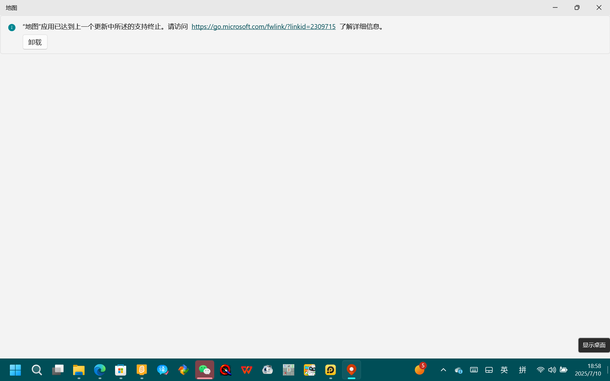Viewport: 610px width, 381px height.
Task: Close the 地图 window
Action: click(599, 8)
